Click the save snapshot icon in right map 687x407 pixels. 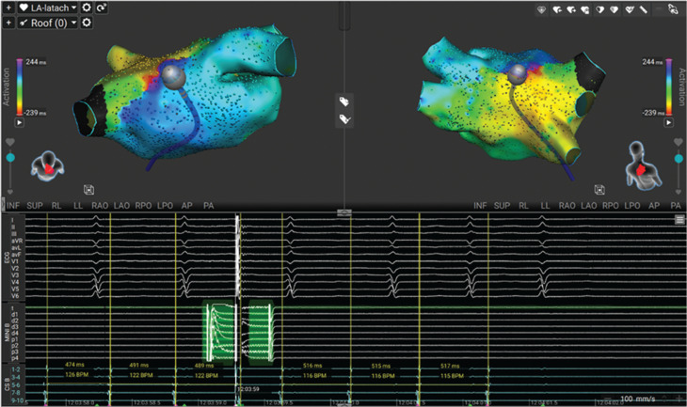[x=599, y=190]
